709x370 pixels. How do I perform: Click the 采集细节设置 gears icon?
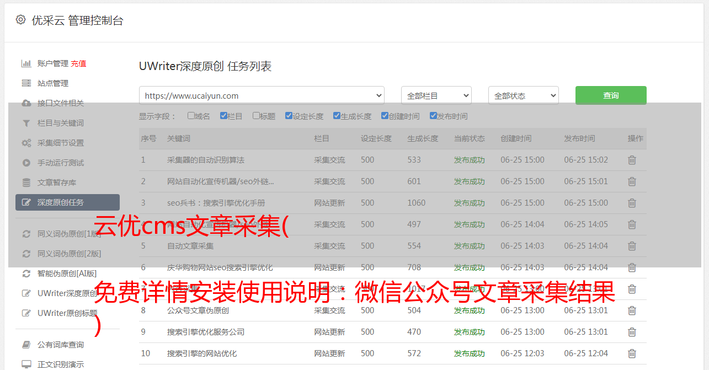26,143
